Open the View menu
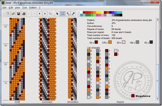This screenshot has height=106, width=162. tap(17, 8)
